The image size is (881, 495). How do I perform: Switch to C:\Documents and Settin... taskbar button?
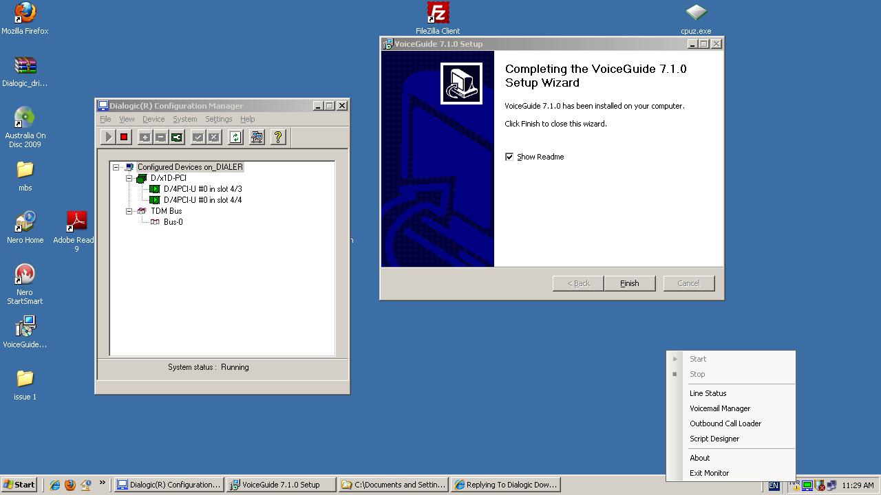(394, 485)
